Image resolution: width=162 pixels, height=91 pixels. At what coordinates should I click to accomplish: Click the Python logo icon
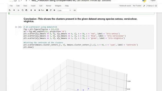pyautogui.click(x=144, y=1)
